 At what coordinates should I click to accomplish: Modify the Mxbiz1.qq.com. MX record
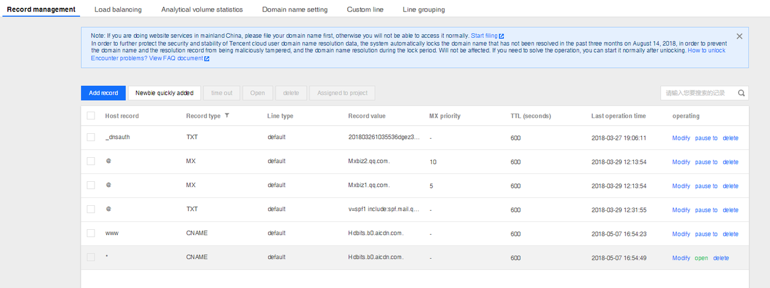click(x=681, y=186)
